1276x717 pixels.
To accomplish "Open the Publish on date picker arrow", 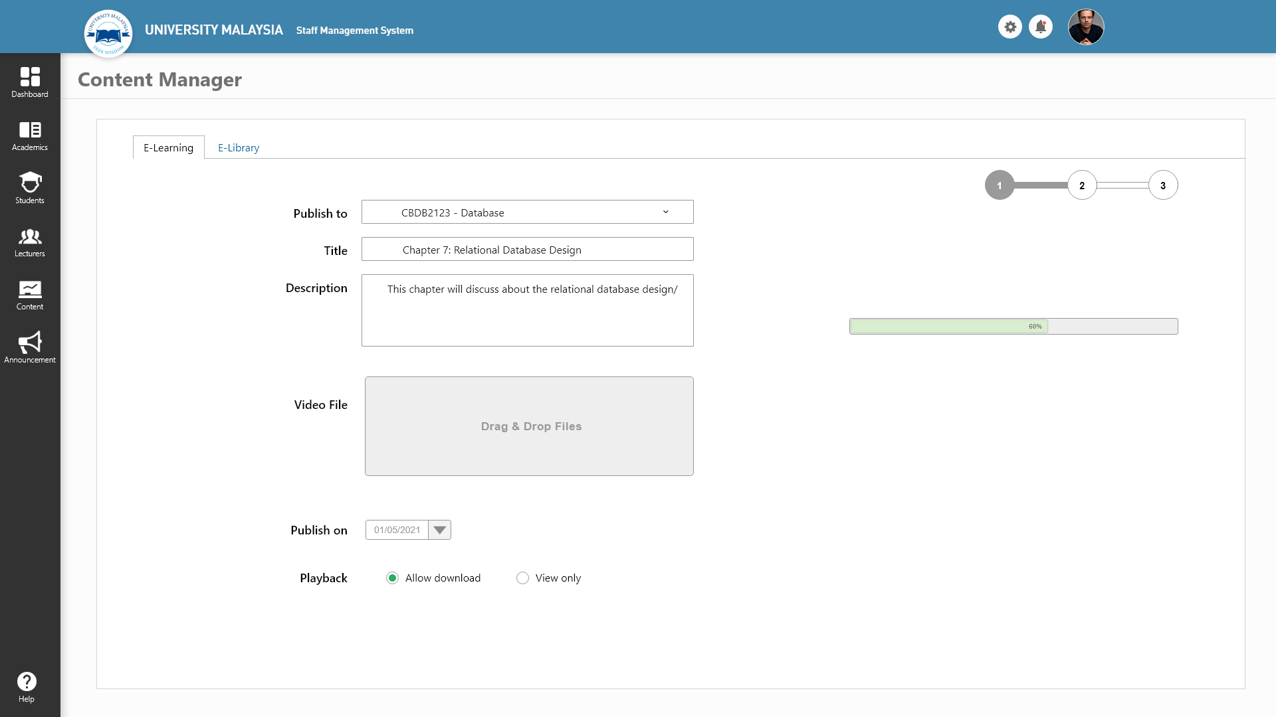I will pyautogui.click(x=439, y=530).
